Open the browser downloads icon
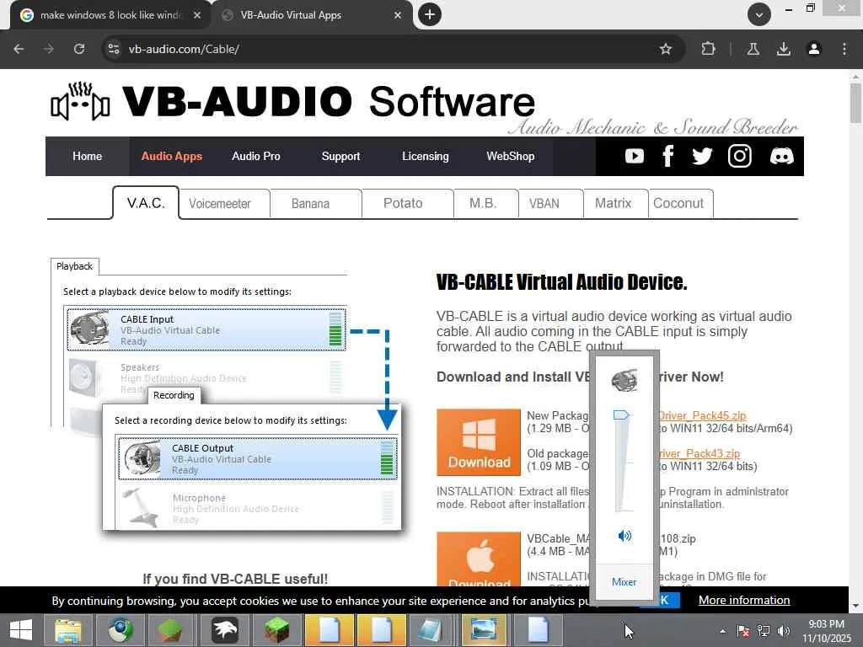Image resolution: width=863 pixels, height=647 pixels. click(783, 49)
